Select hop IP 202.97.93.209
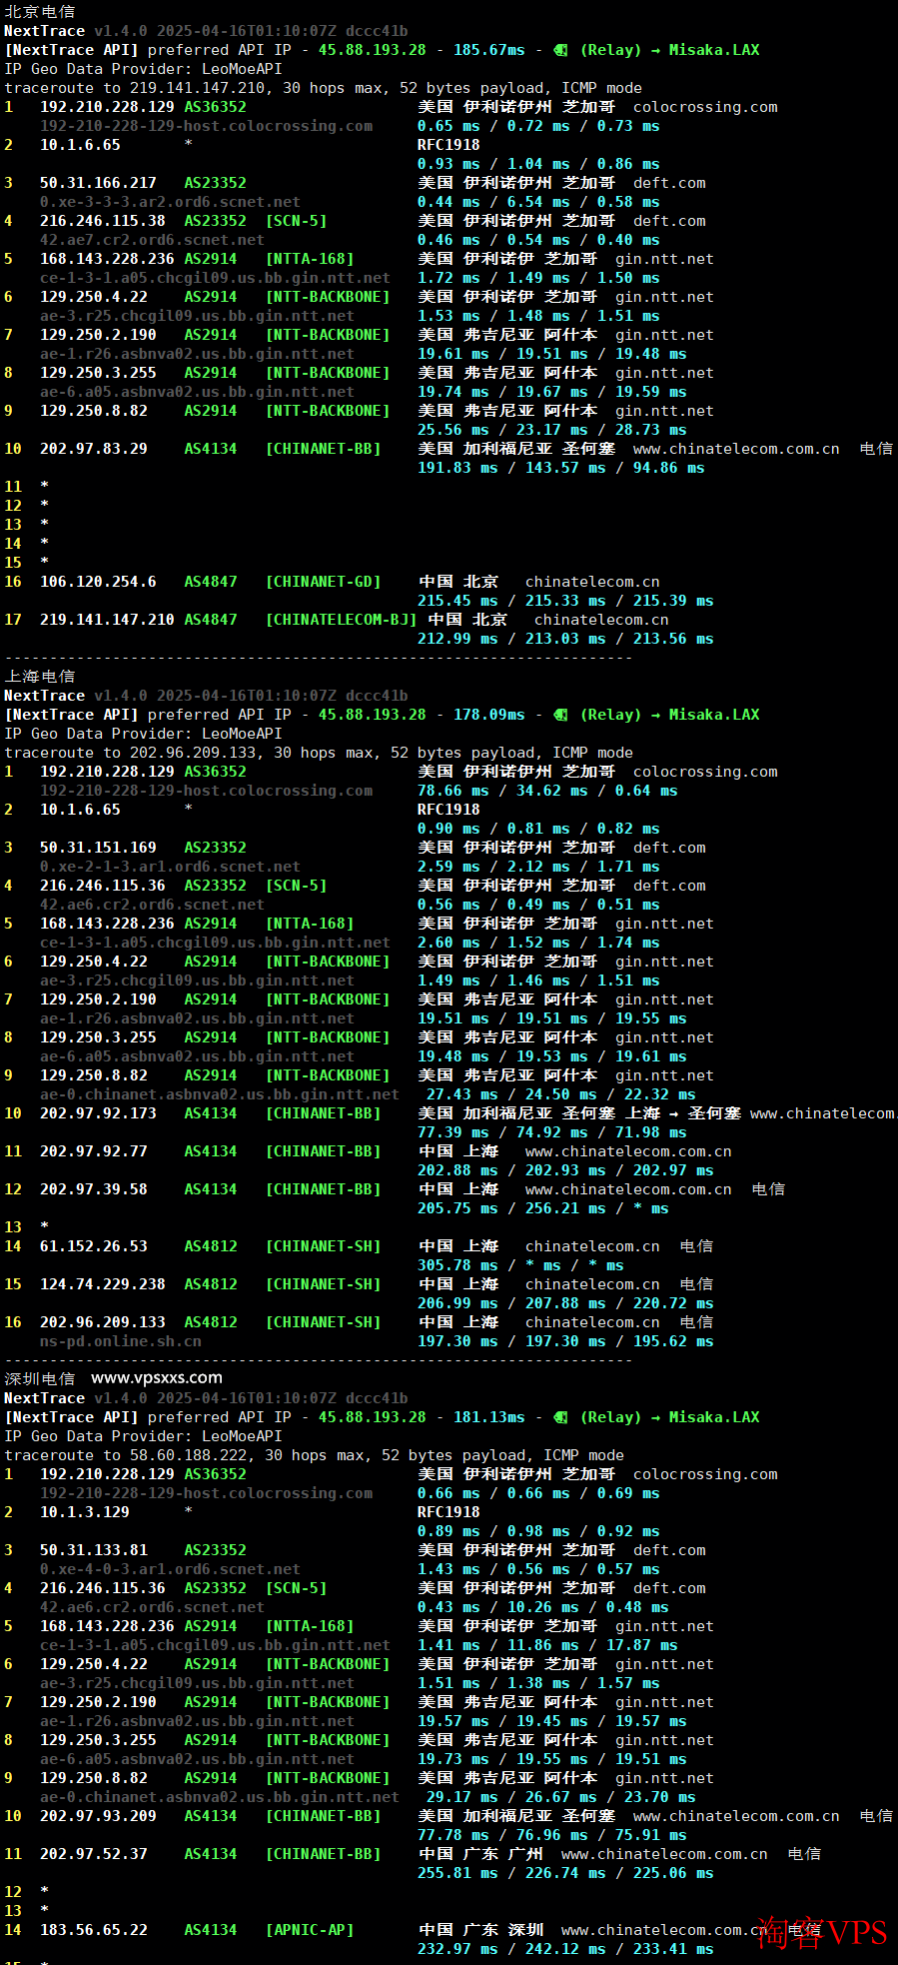This screenshot has width=898, height=1965. click(x=98, y=1816)
